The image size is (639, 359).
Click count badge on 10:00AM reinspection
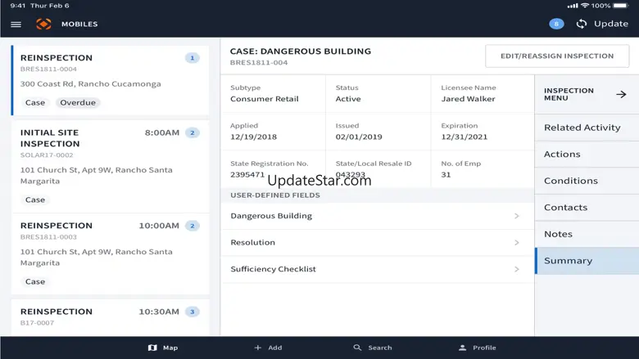(x=193, y=226)
